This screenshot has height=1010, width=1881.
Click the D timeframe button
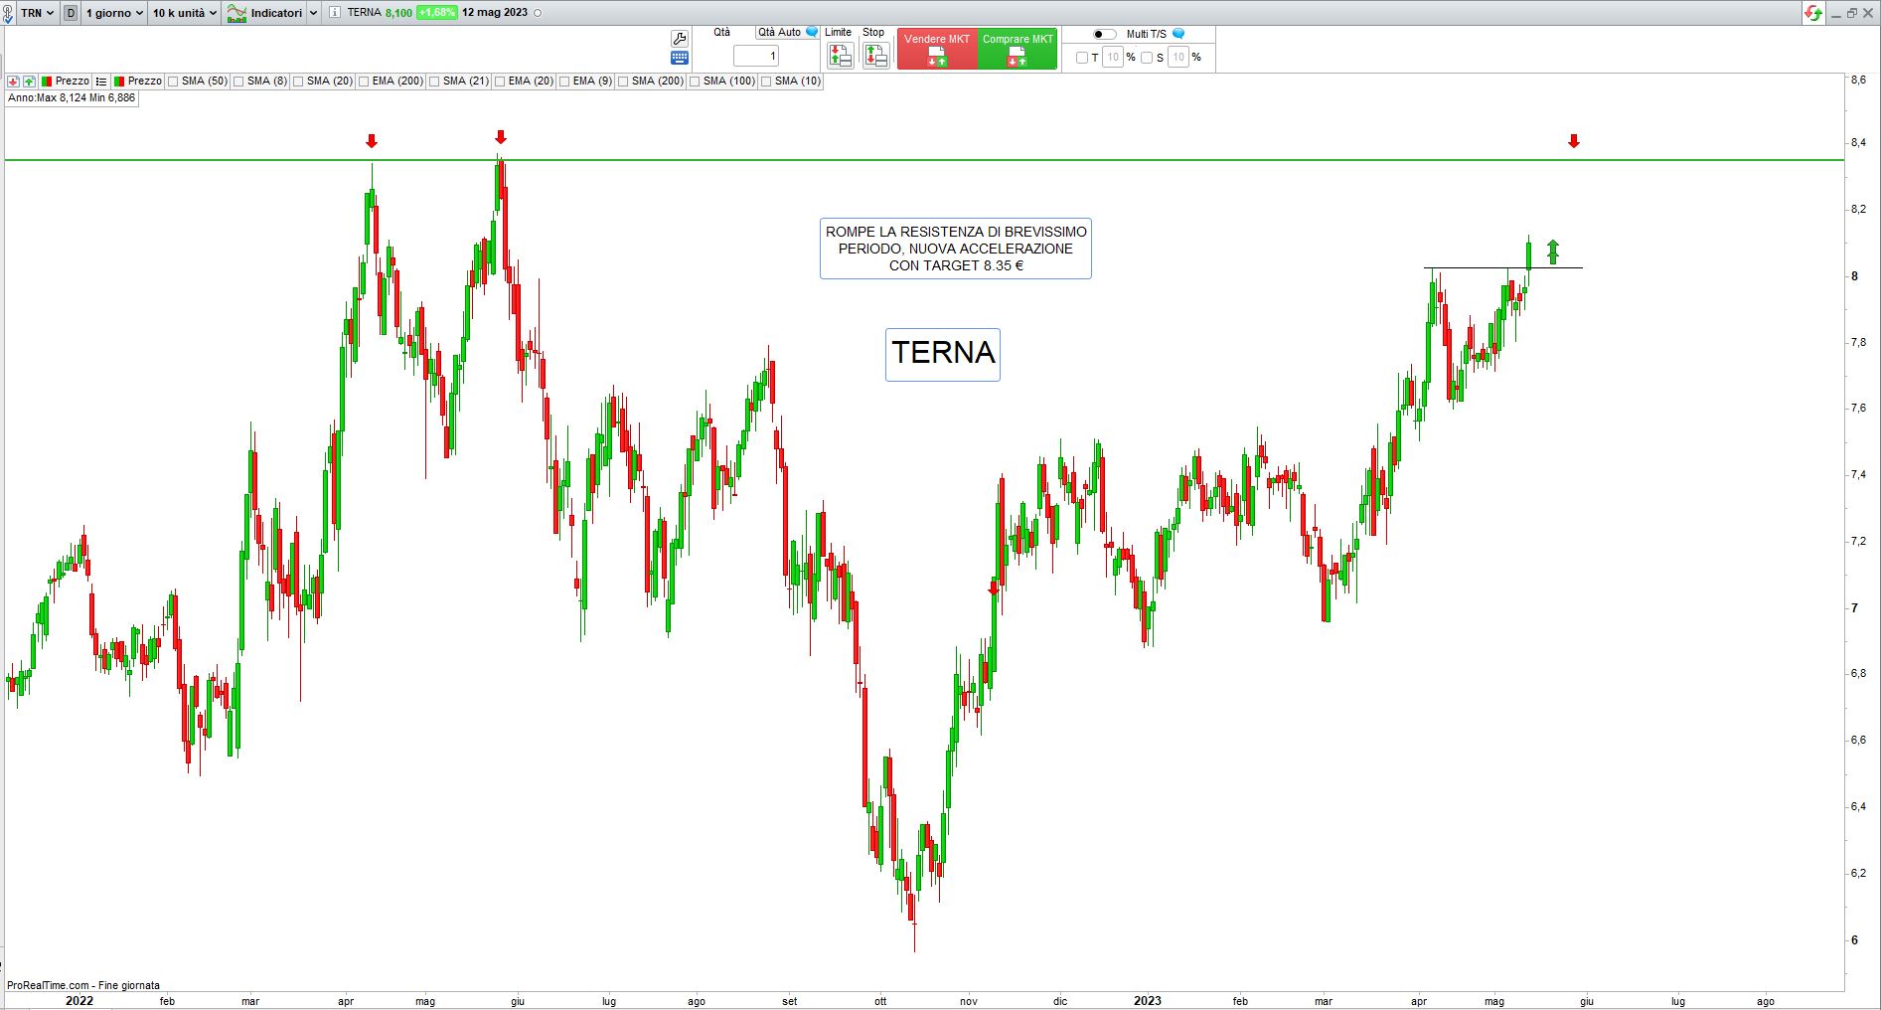pyautogui.click(x=71, y=13)
